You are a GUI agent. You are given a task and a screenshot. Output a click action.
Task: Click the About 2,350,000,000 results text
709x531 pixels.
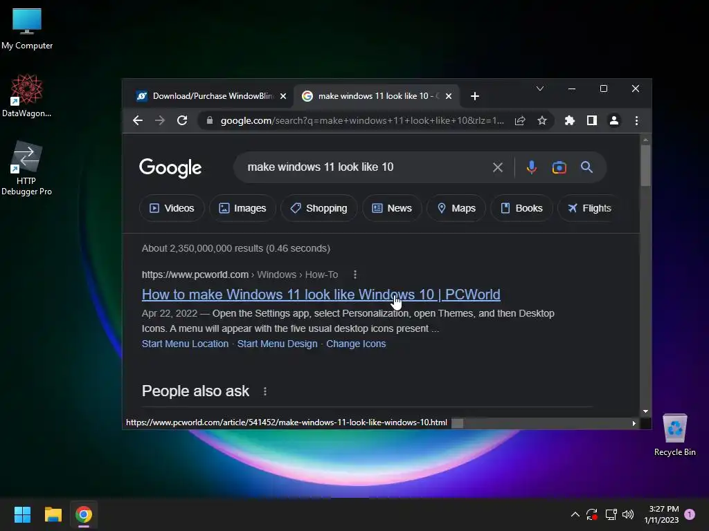tap(235, 248)
